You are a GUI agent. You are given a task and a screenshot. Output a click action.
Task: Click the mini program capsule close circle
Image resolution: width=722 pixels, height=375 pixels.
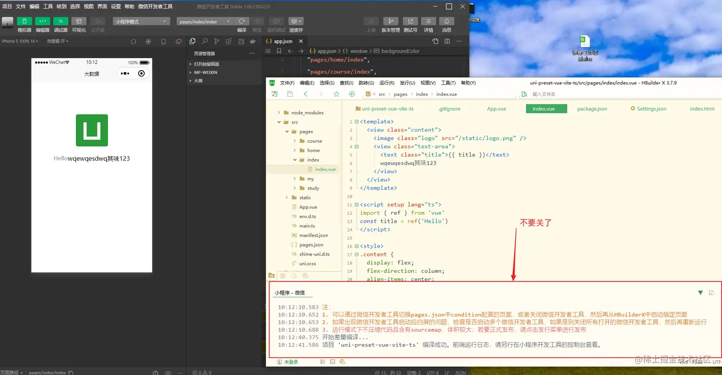141,73
